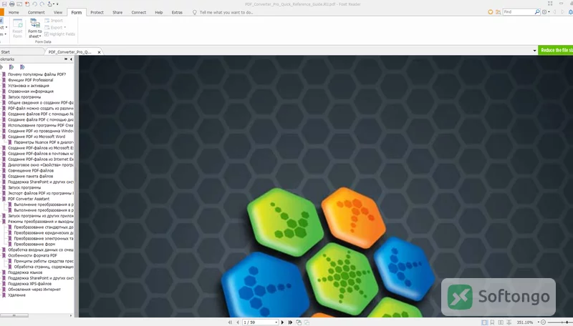Click the Import form data button
This screenshot has height=326, width=573.
point(54,21)
